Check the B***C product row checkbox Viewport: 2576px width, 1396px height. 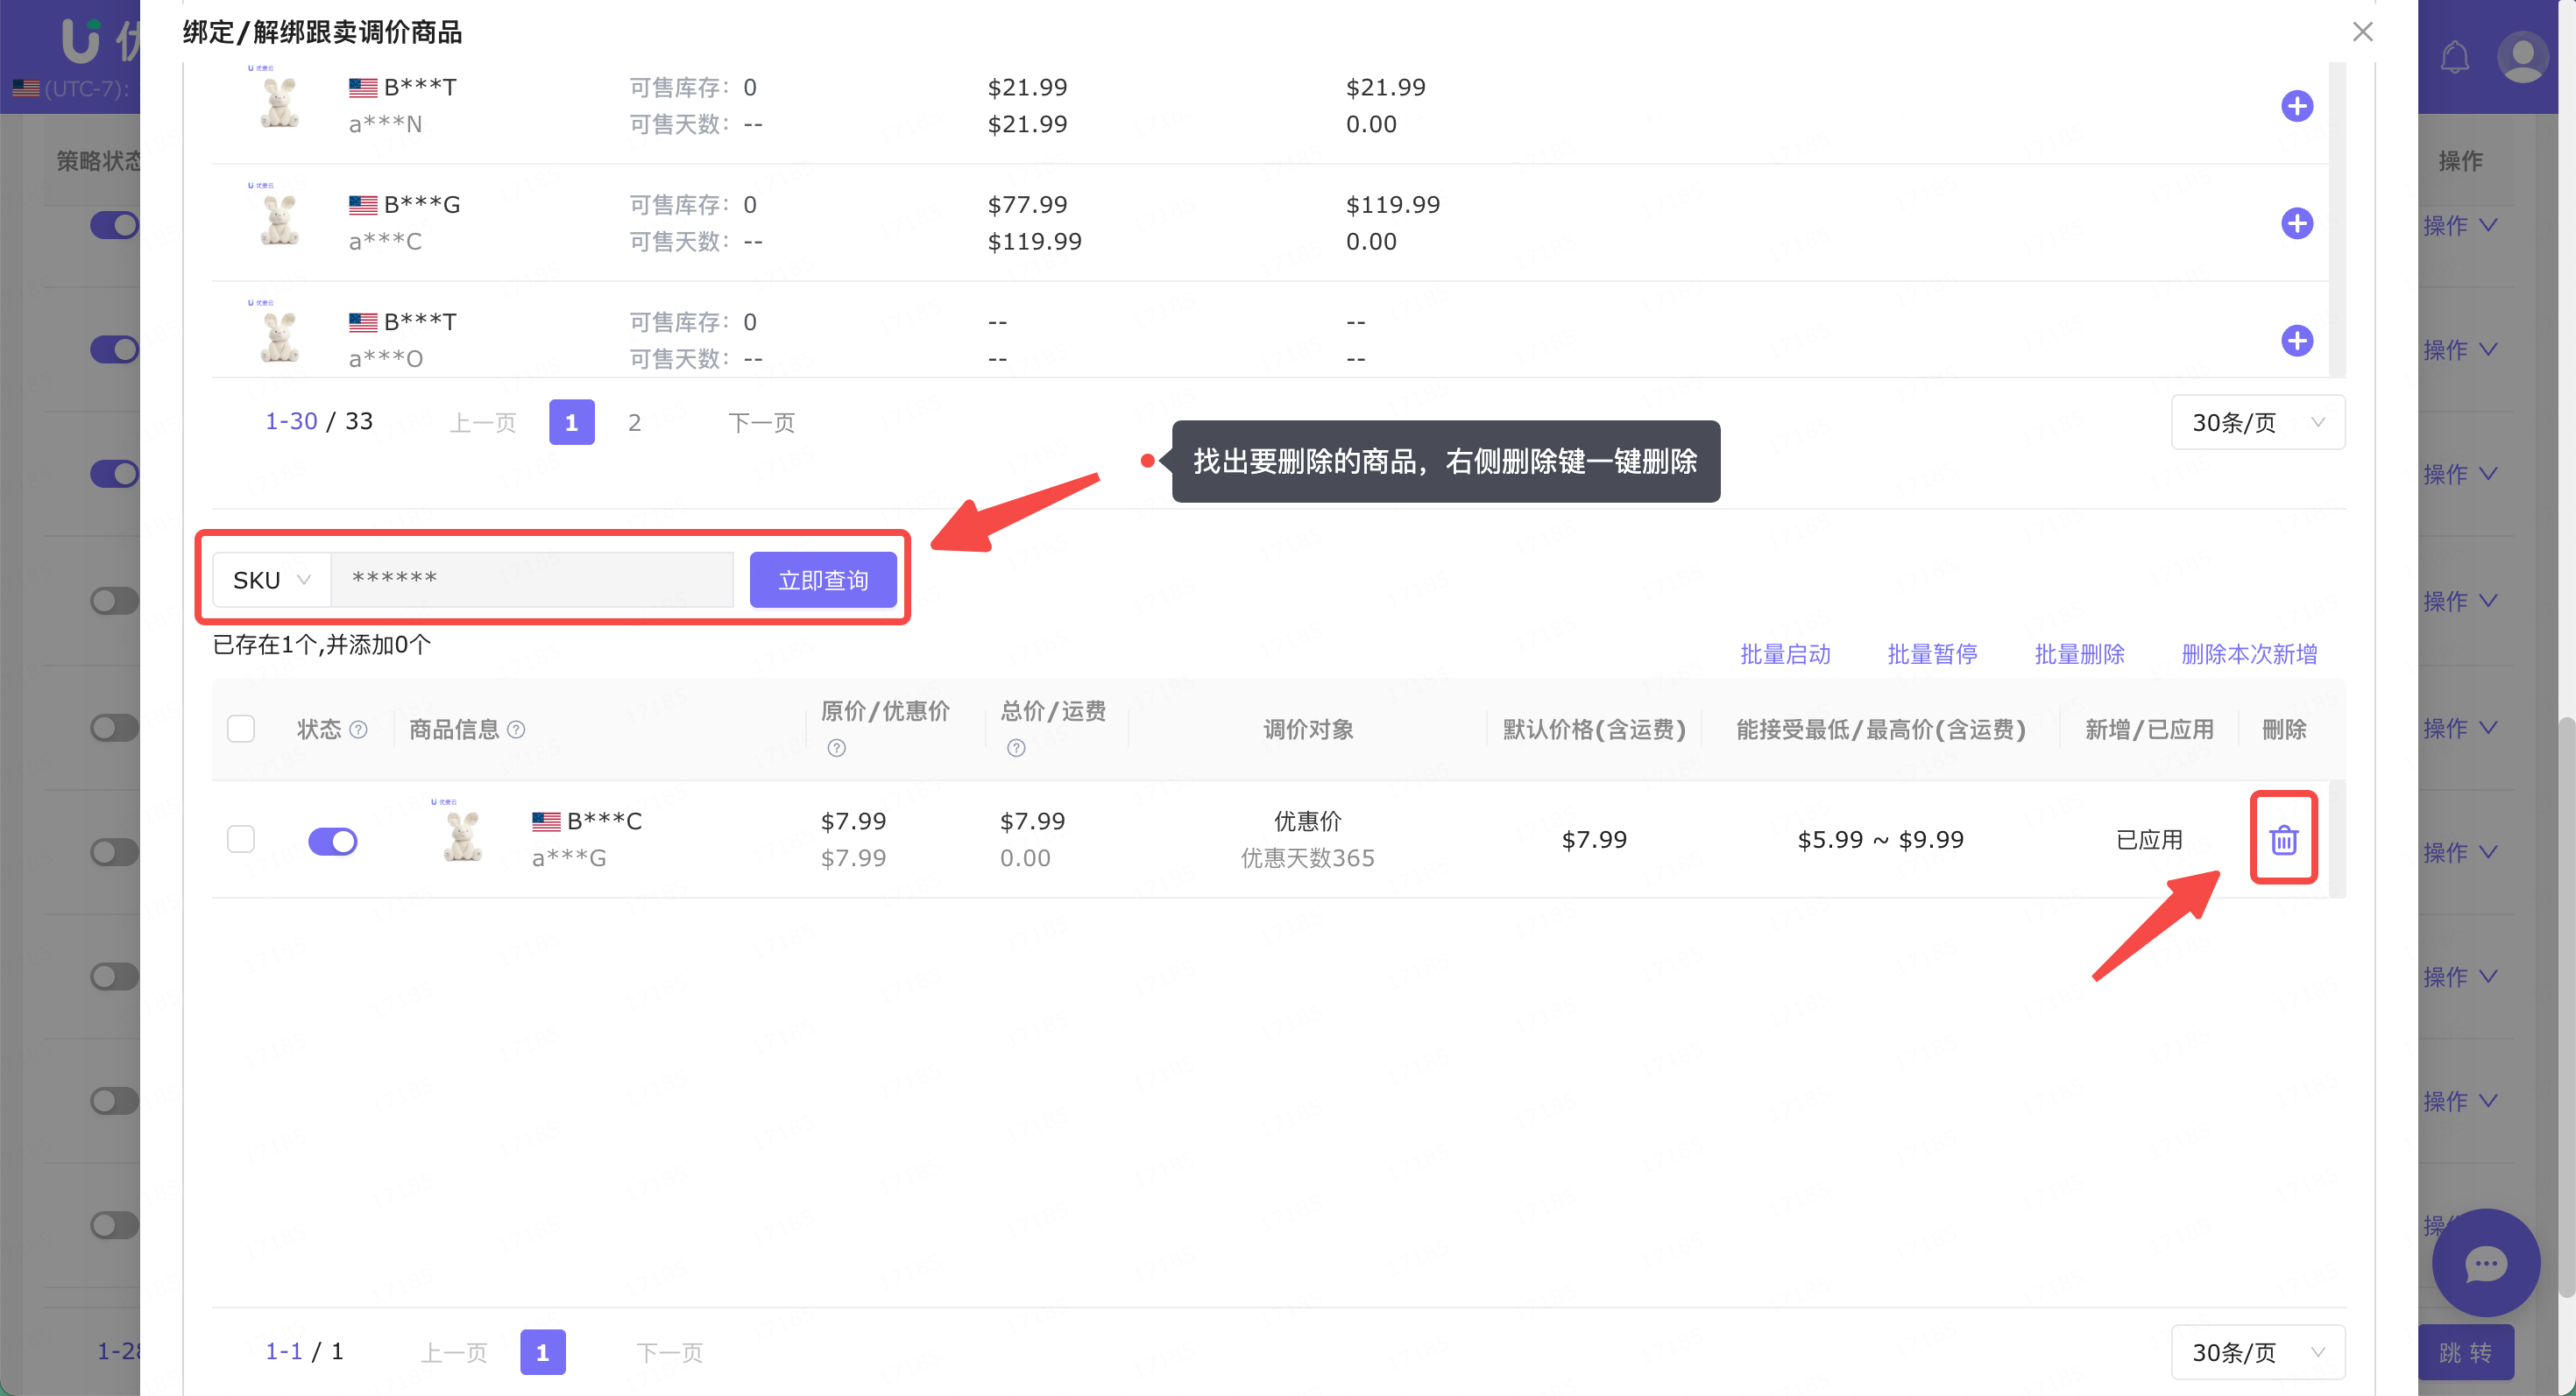click(x=241, y=838)
